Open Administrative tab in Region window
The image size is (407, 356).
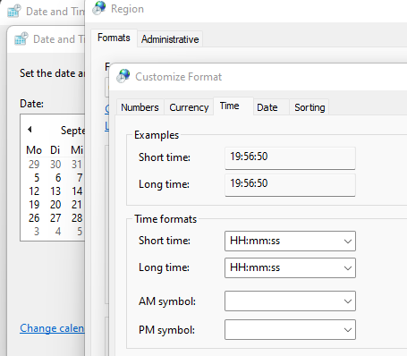pos(170,39)
